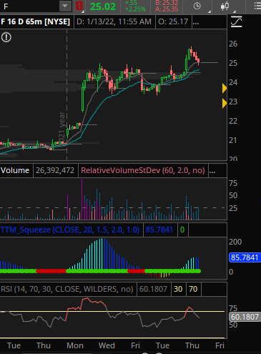Expand the price header ellipsis after O: 25.17
Viewport: 261px width, 354px height.
[196, 22]
